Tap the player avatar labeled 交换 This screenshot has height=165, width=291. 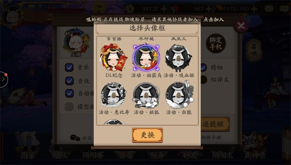coord(76,42)
